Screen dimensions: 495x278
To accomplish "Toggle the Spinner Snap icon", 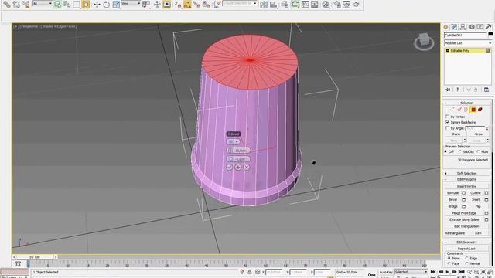I will click(x=207, y=5).
